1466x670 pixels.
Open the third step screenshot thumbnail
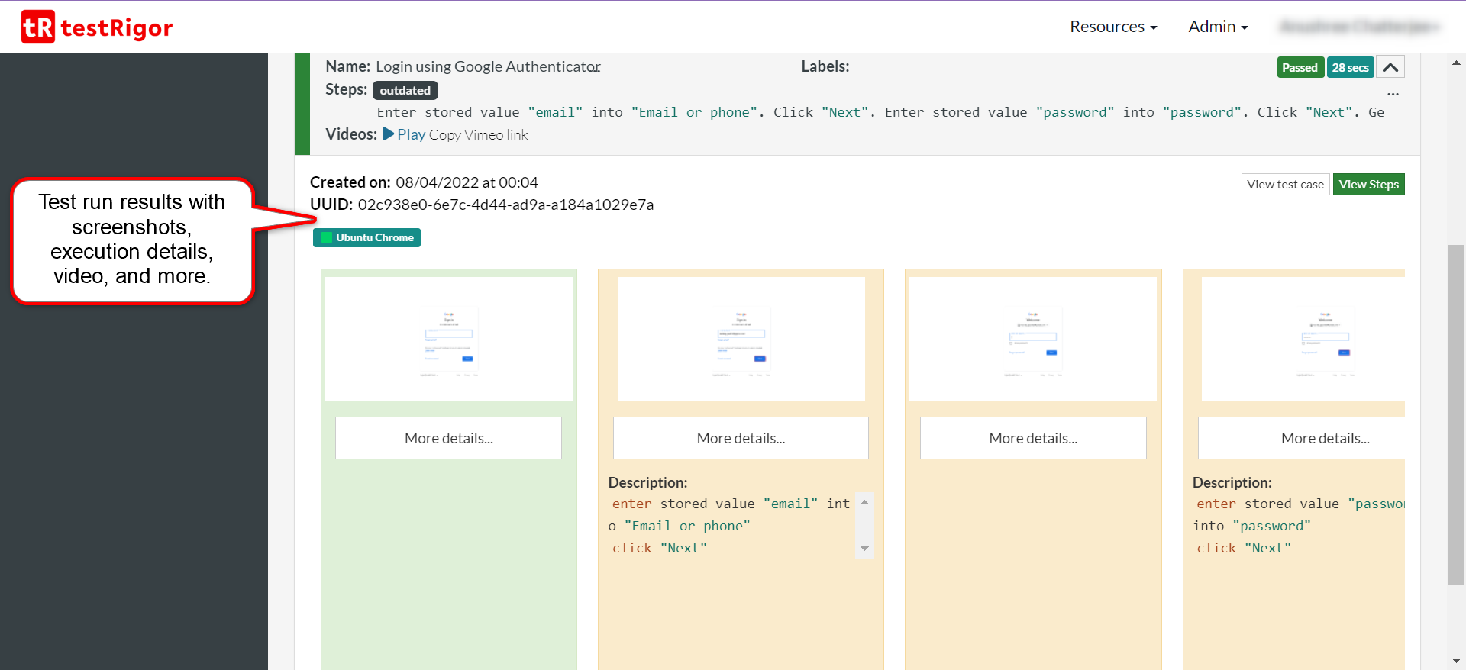tap(1032, 339)
